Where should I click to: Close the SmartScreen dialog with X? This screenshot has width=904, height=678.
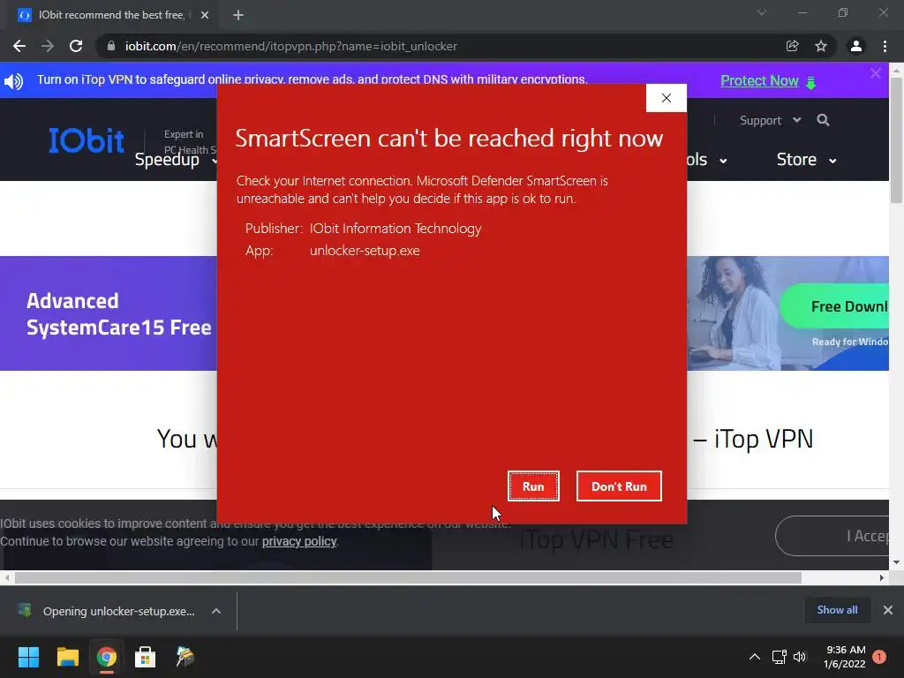pos(667,98)
